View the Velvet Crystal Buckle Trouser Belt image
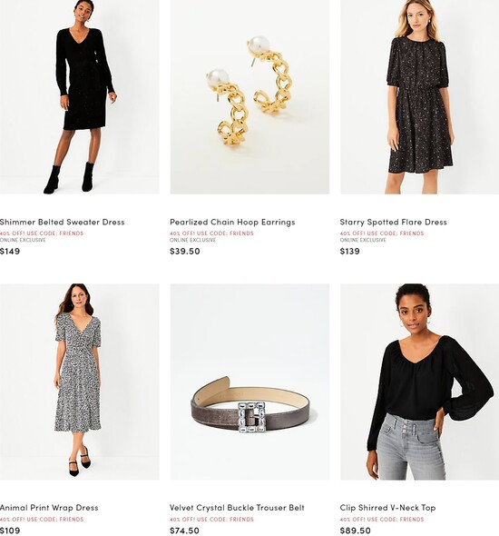Image resolution: width=499 pixels, height=536 pixels. [249, 382]
